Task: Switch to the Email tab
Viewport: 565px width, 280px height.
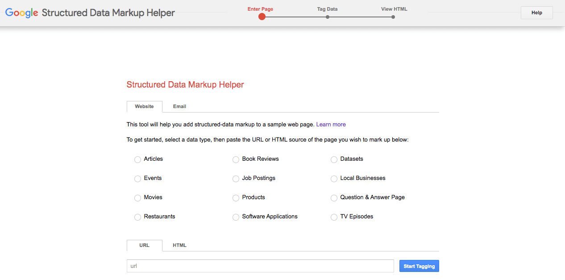Action: click(179, 106)
